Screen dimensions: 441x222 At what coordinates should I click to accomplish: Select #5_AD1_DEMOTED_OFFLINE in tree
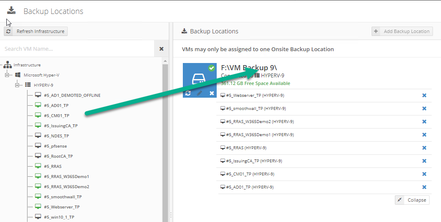click(72, 95)
